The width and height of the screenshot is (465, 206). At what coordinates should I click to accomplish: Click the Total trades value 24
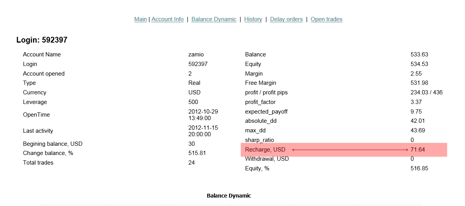tap(191, 163)
